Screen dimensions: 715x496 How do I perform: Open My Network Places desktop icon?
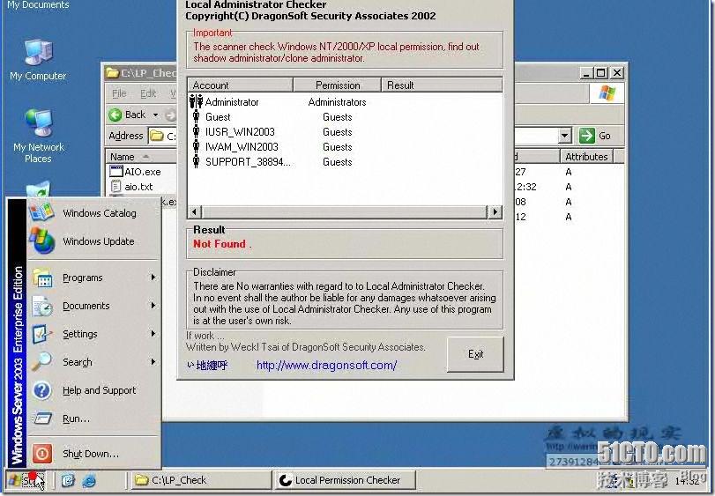pos(38,136)
